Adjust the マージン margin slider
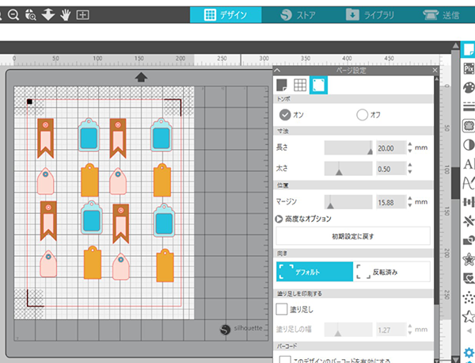This screenshot has height=363, width=475. [x=348, y=202]
